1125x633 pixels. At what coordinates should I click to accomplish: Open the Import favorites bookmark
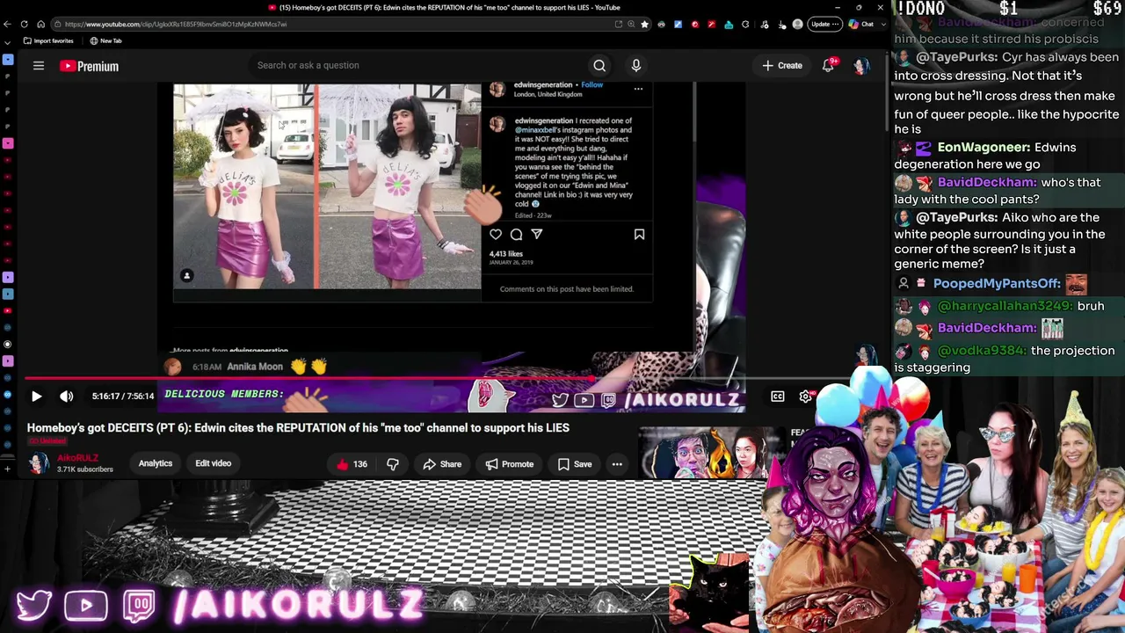(x=48, y=40)
